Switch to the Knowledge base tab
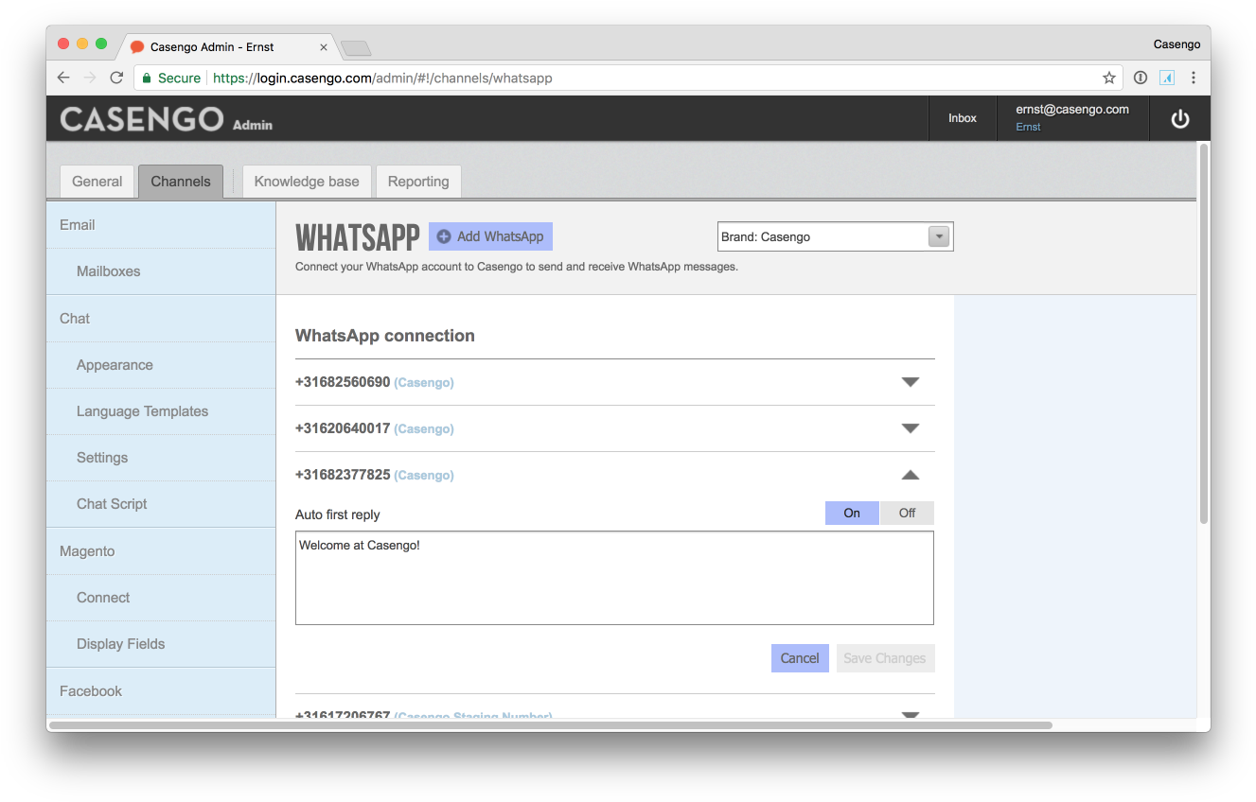Image resolution: width=1256 pixels, height=802 pixels. coord(307,182)
